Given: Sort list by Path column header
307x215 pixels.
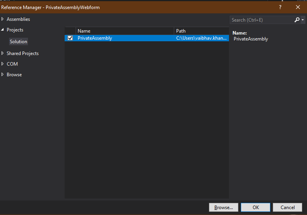Looking at the screenshot, I should pos(201,31).
